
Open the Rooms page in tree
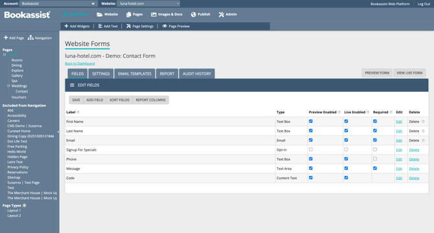click(17, 60)
